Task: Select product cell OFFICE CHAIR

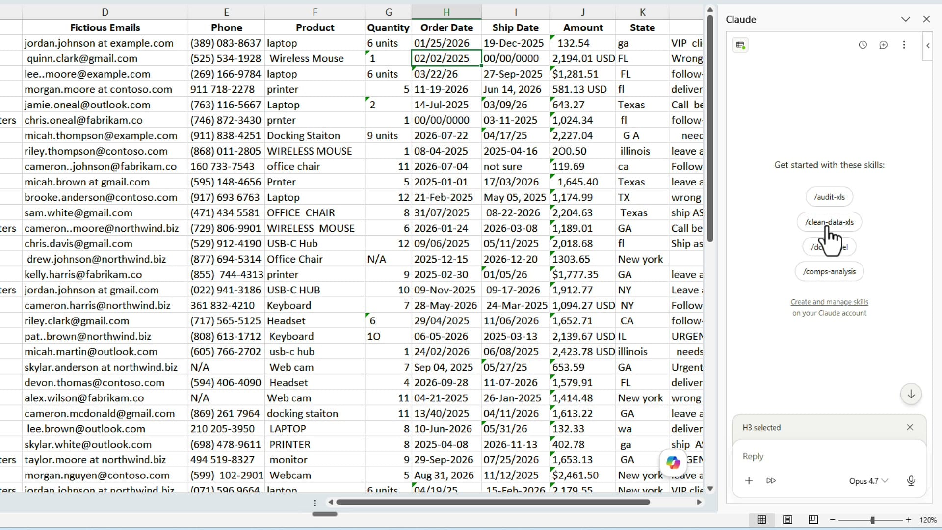Action: (x=315, y=212)
